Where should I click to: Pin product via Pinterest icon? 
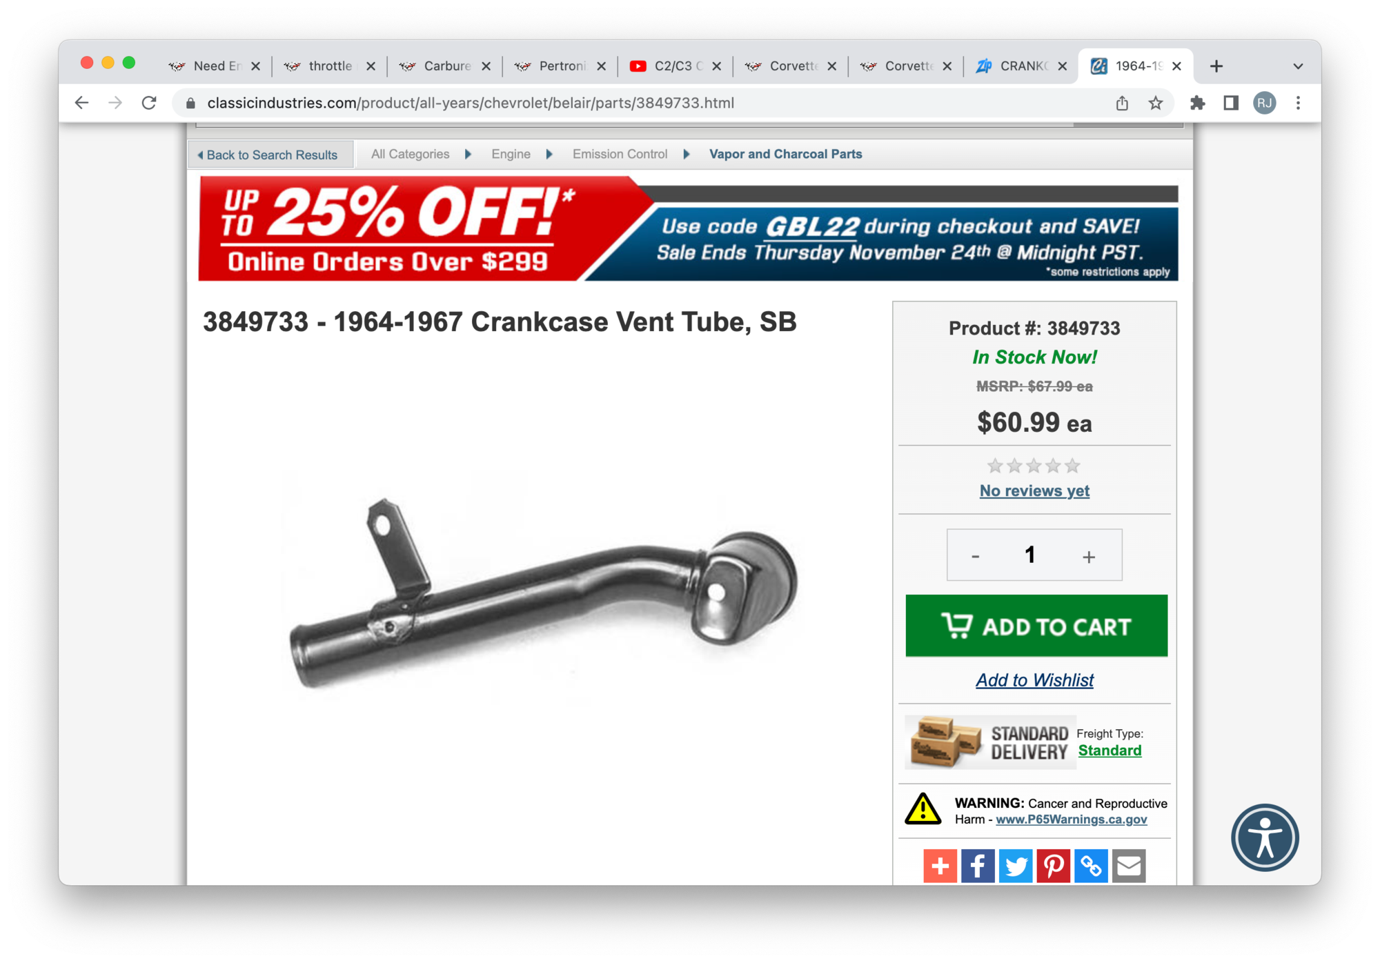(x=1053, y=865)
